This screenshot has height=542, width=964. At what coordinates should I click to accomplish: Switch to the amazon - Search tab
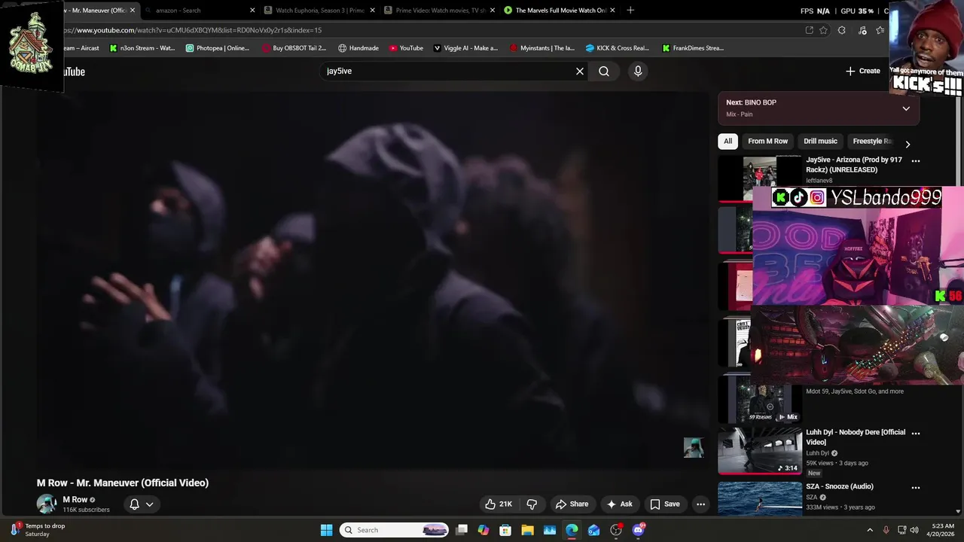(199, 11)
